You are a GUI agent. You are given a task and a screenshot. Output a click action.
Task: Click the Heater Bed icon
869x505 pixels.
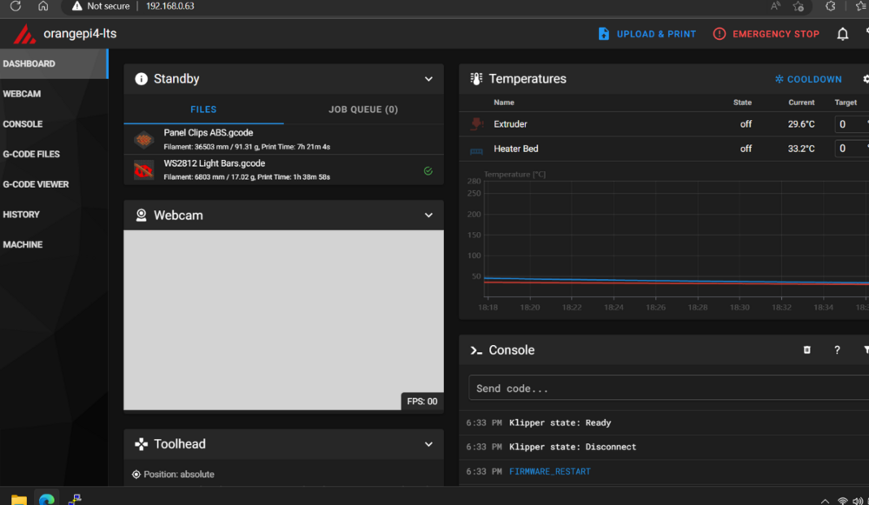(476, 150)
